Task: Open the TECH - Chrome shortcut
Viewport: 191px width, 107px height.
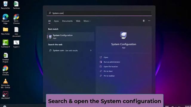Action: (x=16, y=19)
